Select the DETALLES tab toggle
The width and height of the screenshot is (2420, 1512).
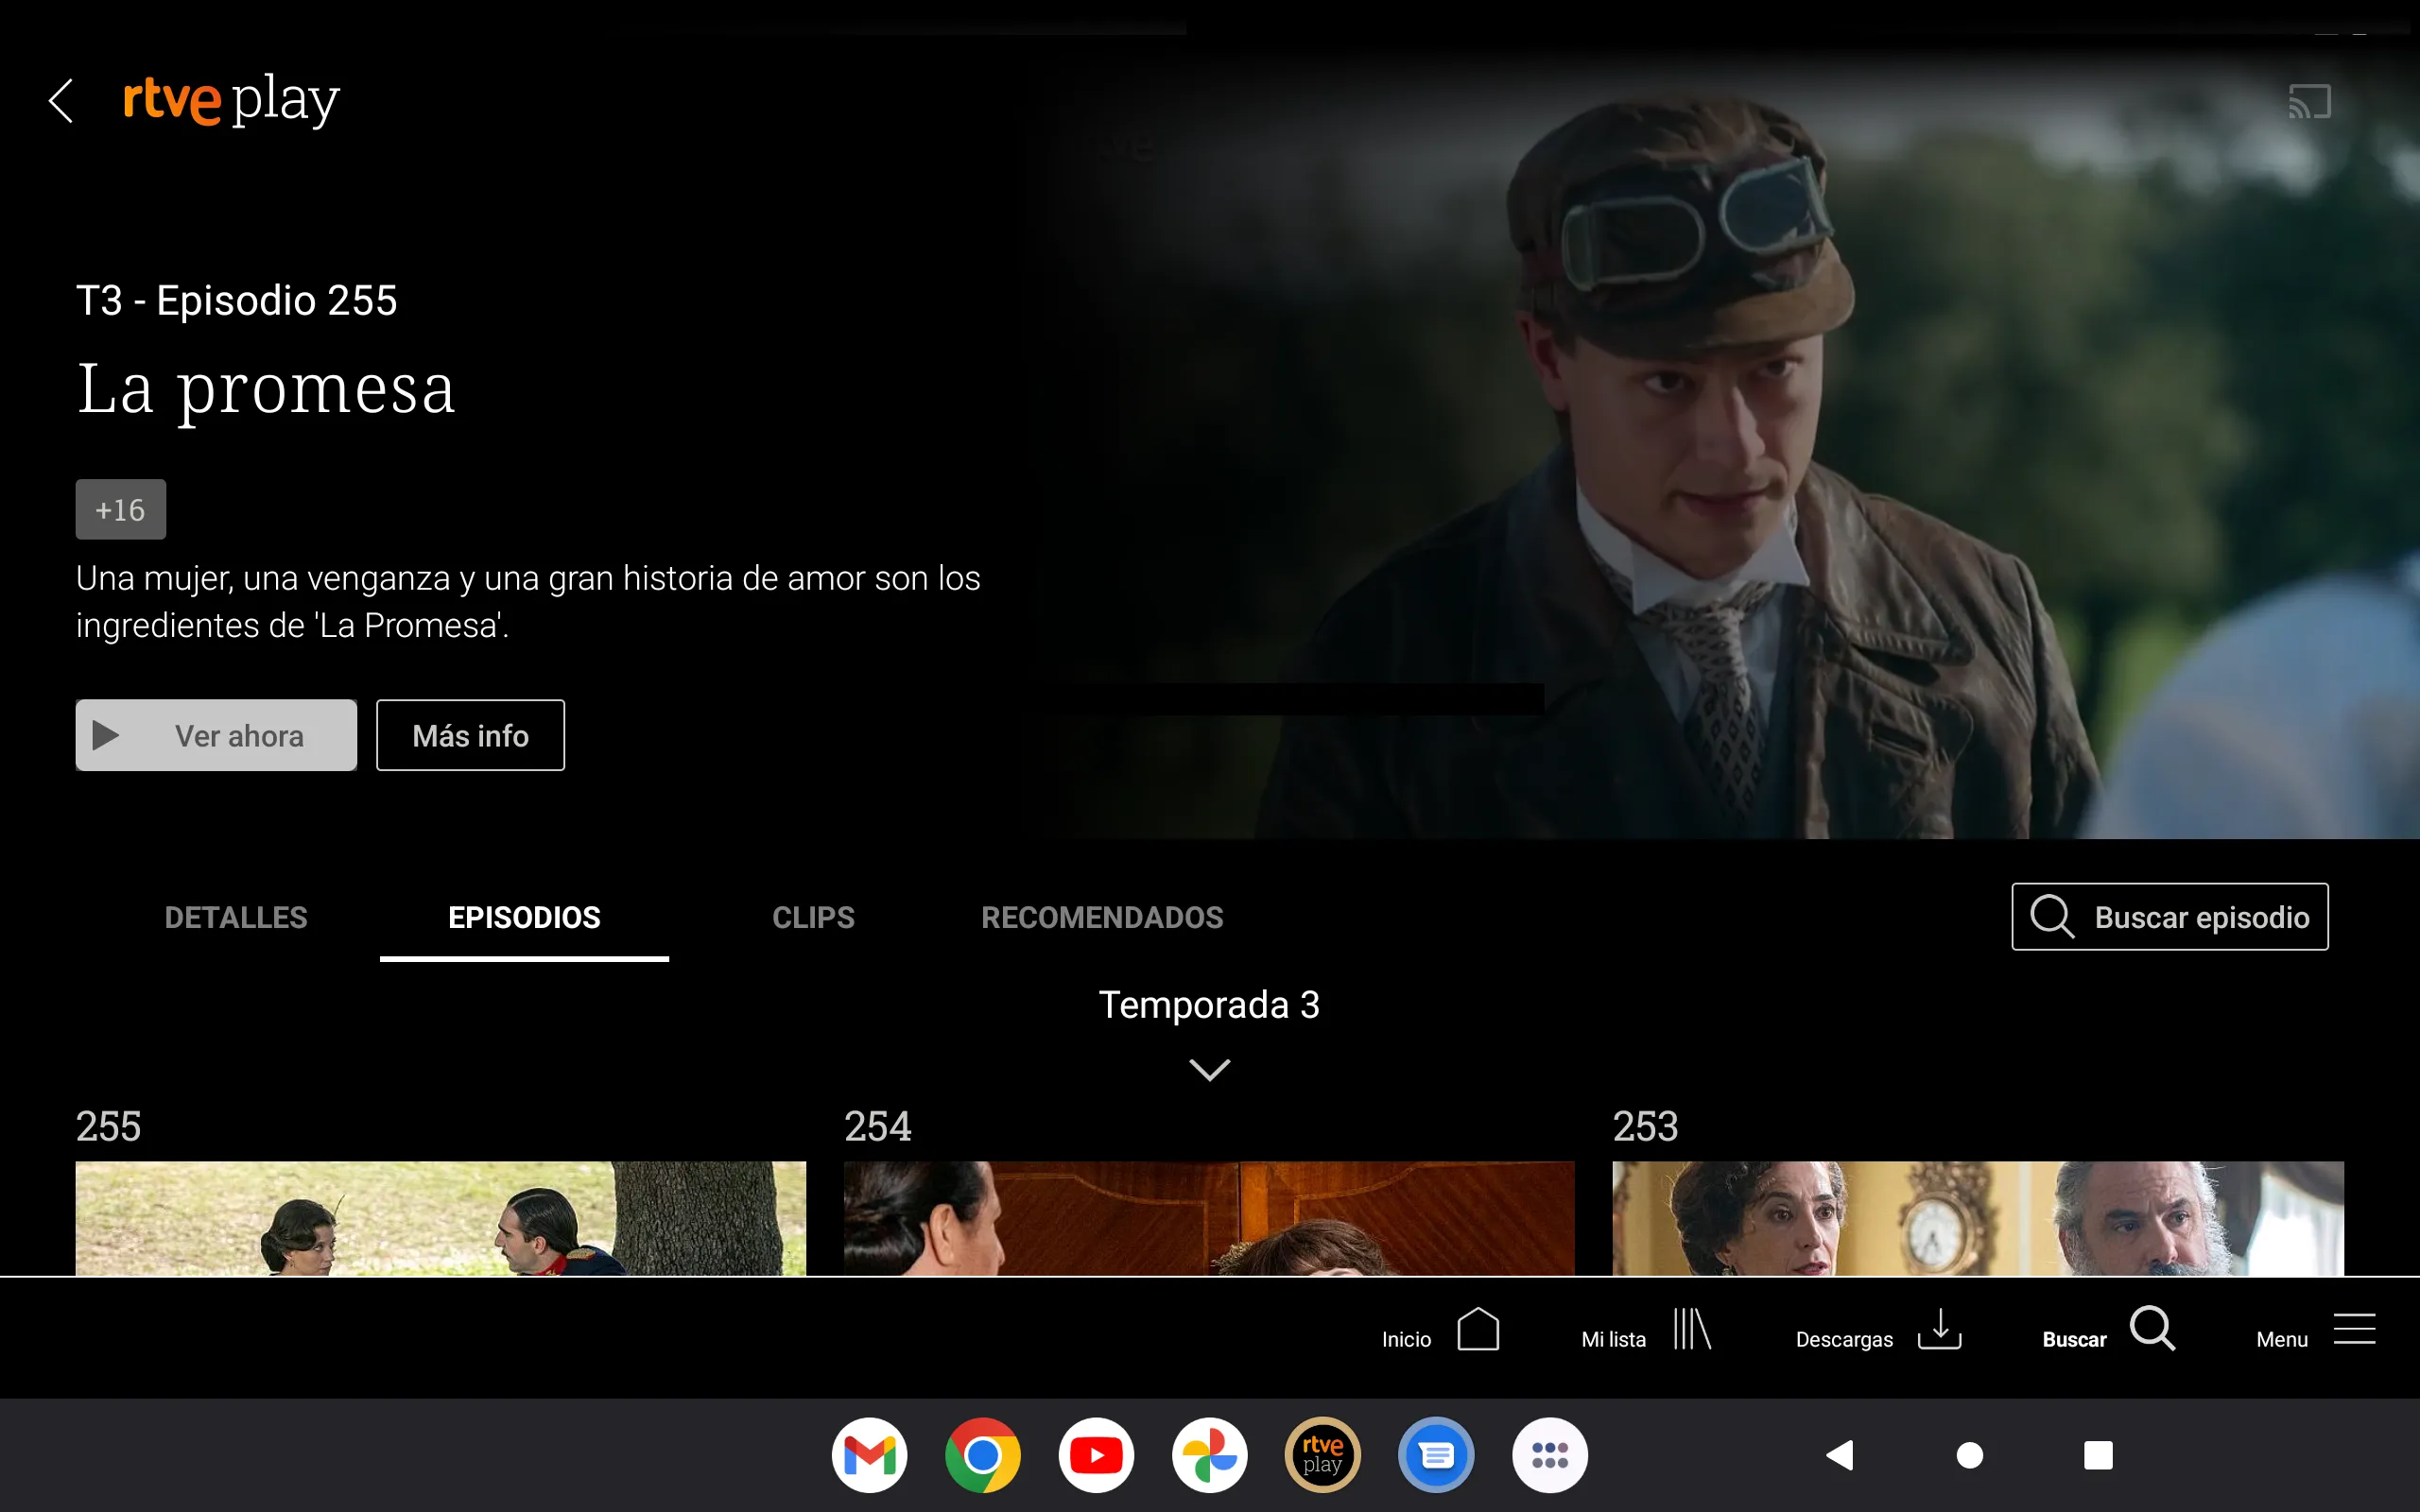pos(233,918)
